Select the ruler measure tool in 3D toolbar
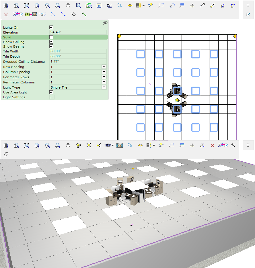 click(233, 145)
